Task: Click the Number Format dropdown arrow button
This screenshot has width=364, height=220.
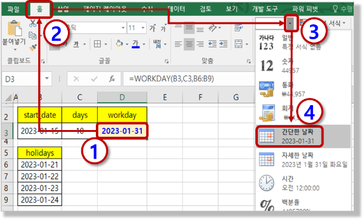Action: point(290,23)
